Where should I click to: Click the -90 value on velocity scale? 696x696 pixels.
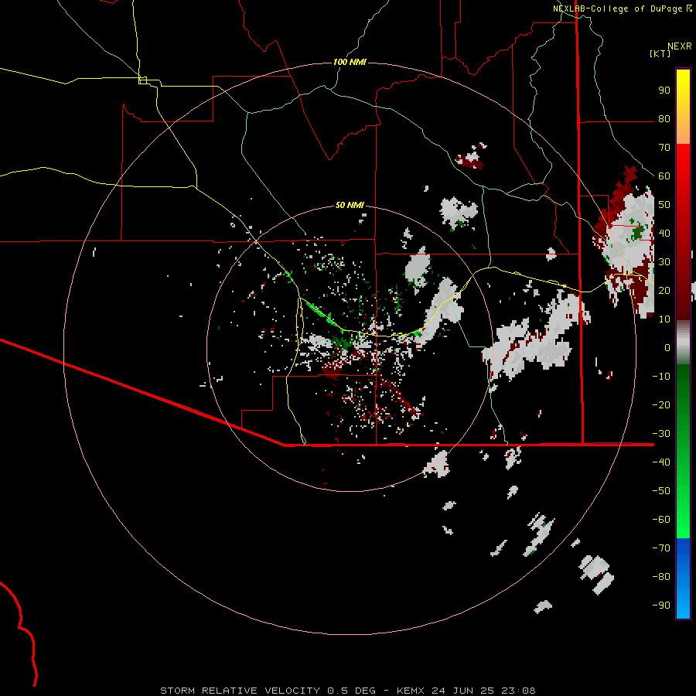coord(661,605)
